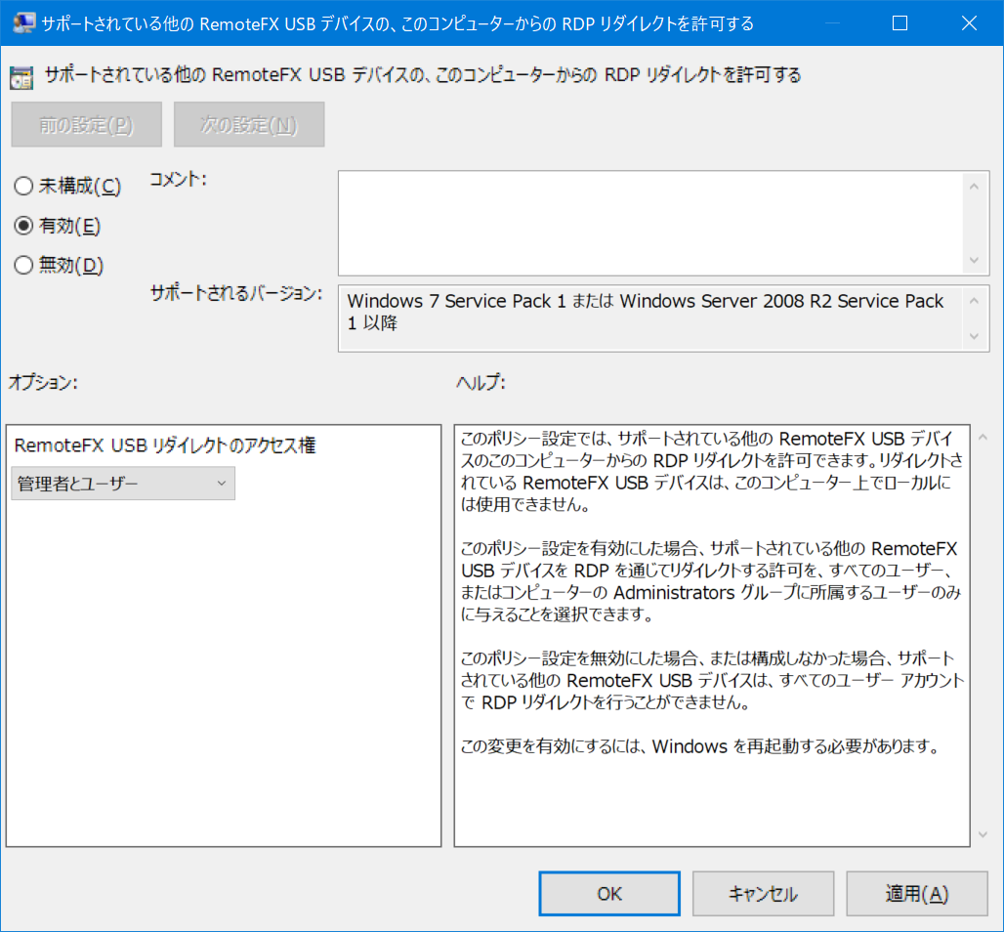Click the dialog's title bar system icon
The height and width of the screenshot is (932, 1004).
(21, 23)
